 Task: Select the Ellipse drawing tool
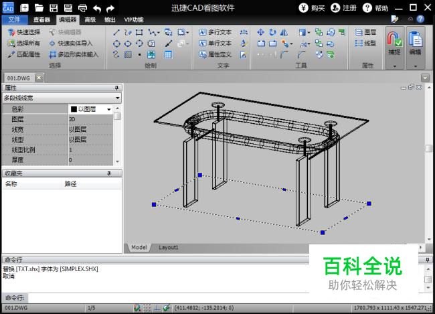click(x=128, y=44)
